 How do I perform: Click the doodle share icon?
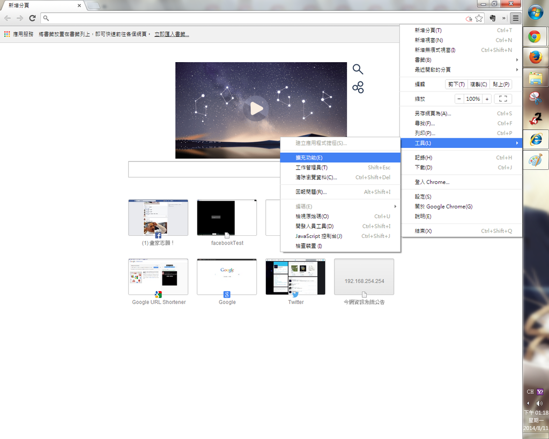point(358,87)
